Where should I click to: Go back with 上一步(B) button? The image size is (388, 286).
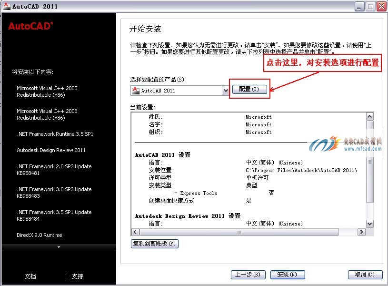[x=248, y=275]
